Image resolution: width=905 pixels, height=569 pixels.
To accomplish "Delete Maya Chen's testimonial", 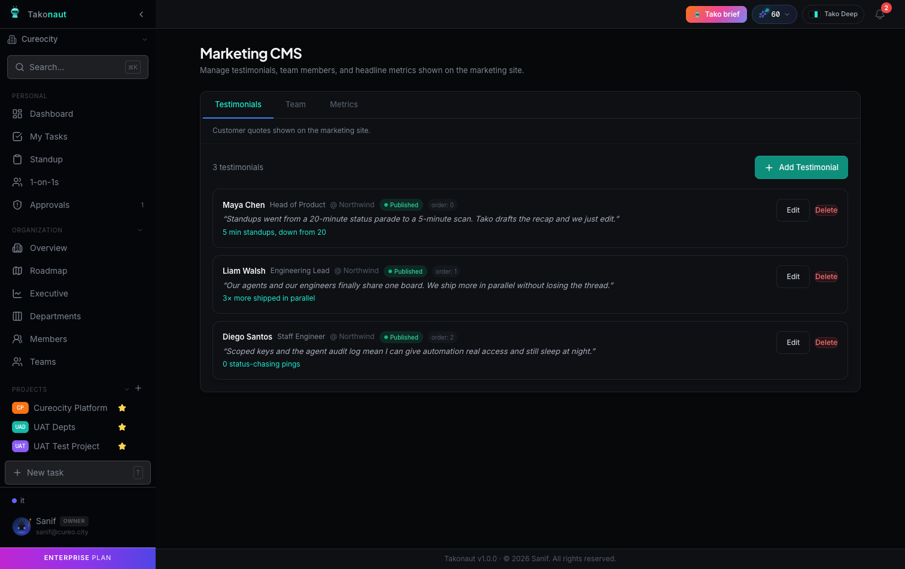I will (x=826, y=210).
